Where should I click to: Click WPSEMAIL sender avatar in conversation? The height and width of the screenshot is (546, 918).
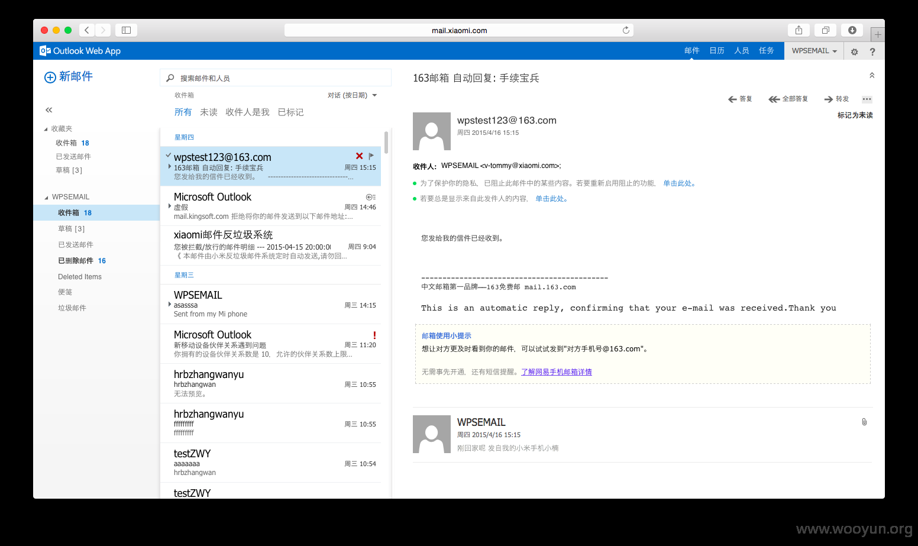(432, 434)
